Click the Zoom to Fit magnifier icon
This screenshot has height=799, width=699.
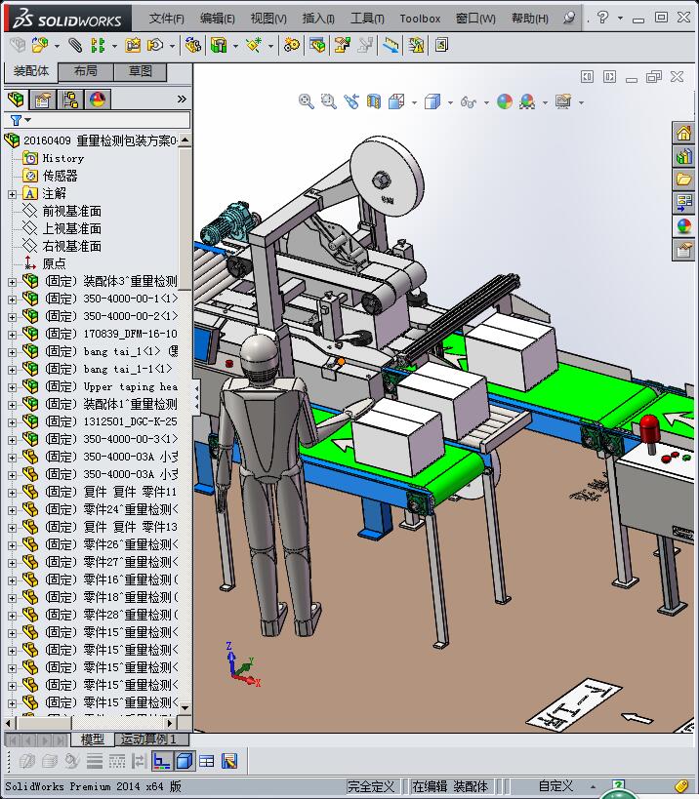point(306,101)
